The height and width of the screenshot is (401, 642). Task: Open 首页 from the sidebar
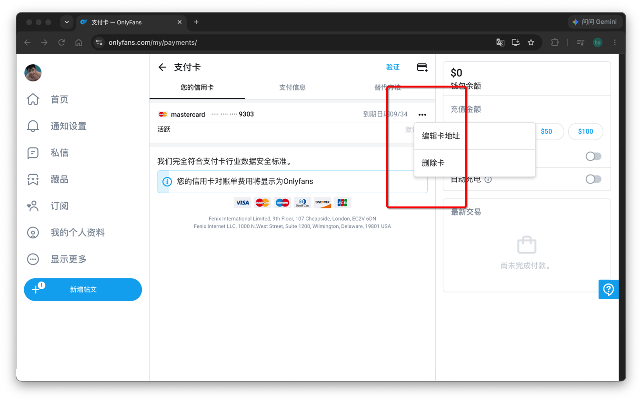point(60,99)
